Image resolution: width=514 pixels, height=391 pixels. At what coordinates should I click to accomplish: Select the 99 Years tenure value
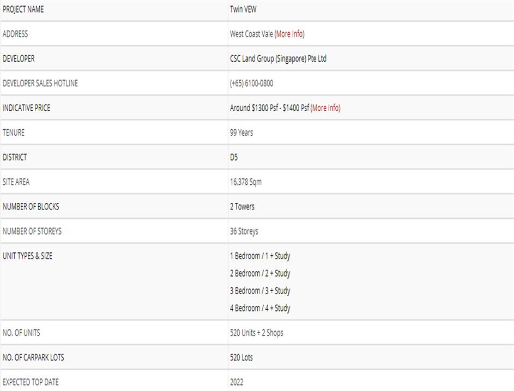click(x=241, y=133)
